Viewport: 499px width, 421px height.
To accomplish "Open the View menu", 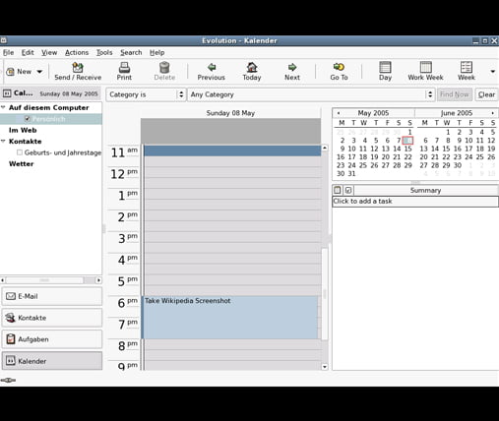I will coord(49,52).
